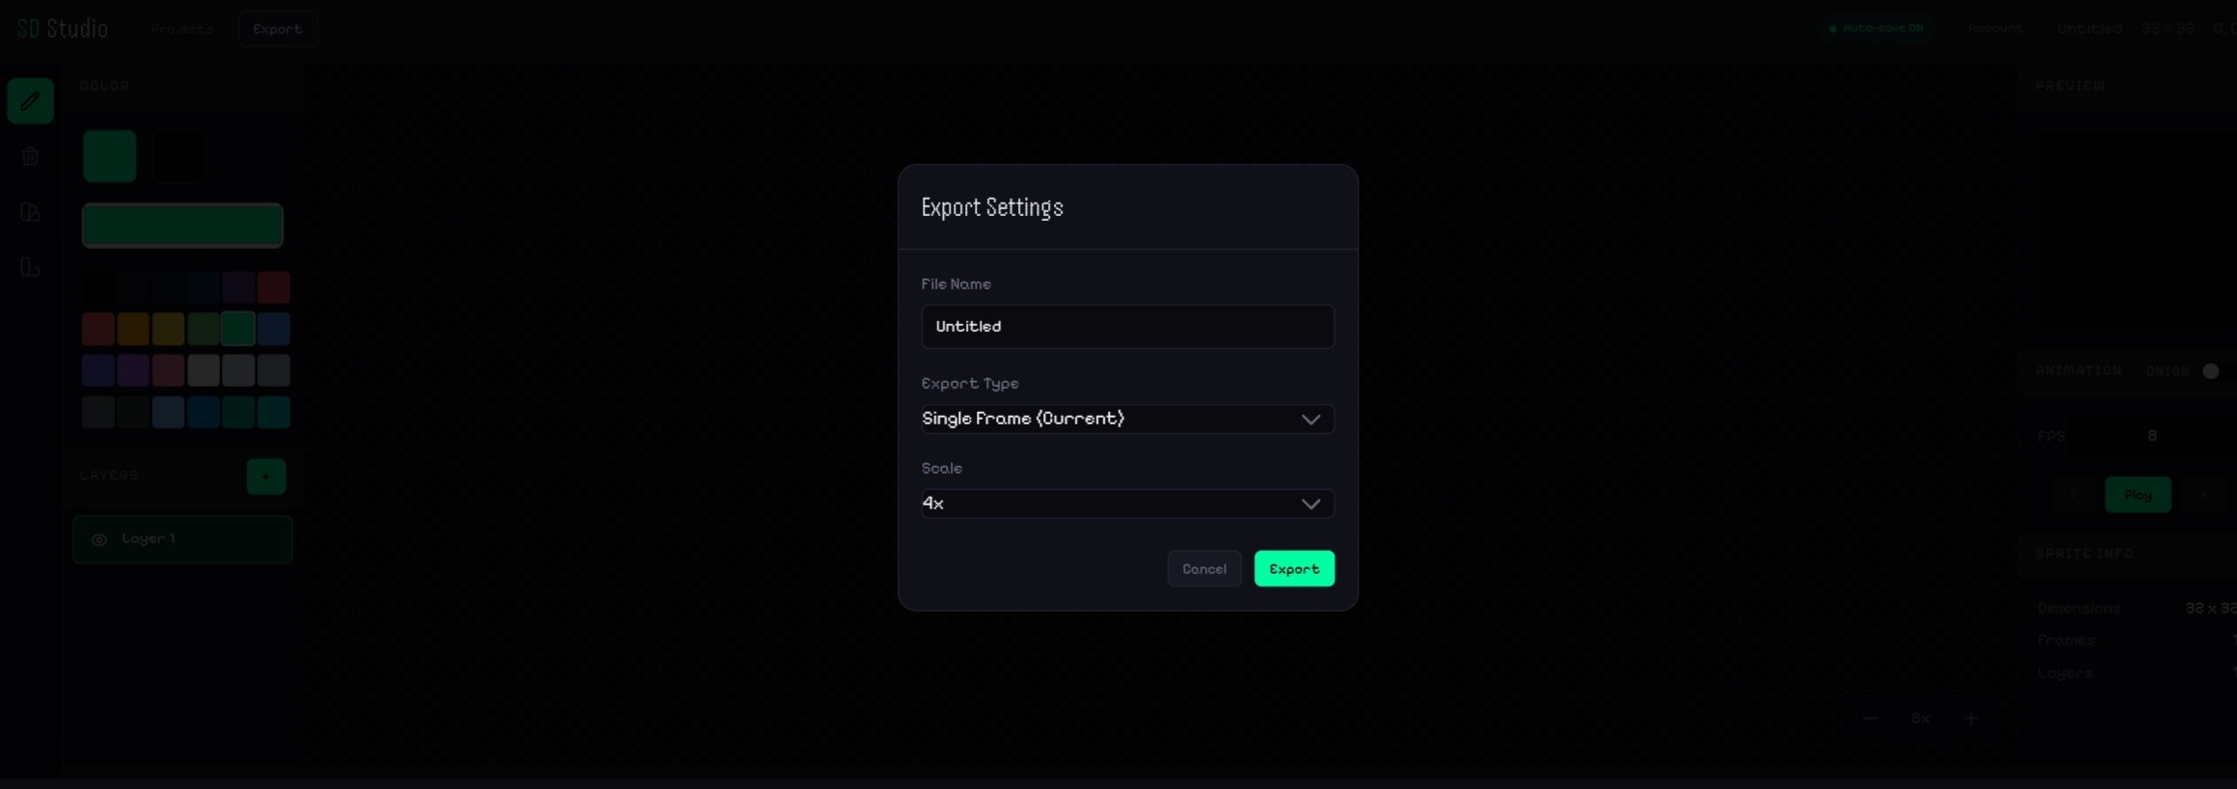Select the trash can tool icon

(x=30, y=156)
